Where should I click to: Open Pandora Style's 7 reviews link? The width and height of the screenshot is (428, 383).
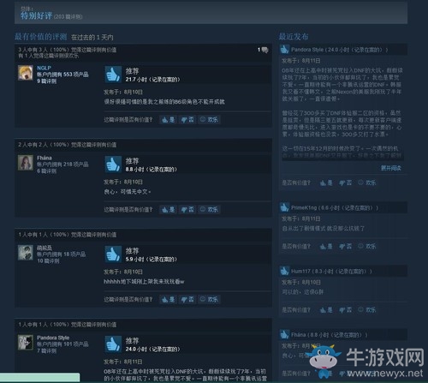point(46,350)
